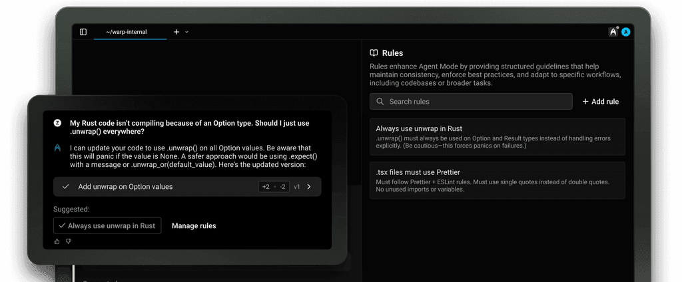The width and height of the screenshot is (682, 282).
Task: Click the Suggested: label
Action: (x=71, y=209)
